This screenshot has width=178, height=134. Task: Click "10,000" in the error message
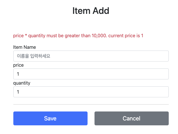point(99,36)
